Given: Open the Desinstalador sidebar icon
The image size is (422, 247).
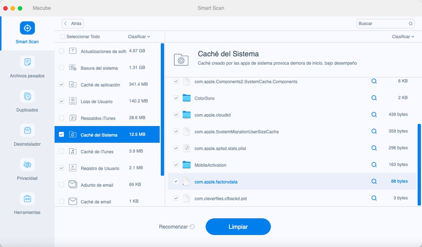Looking at the screenshot, I should pos(27,131).
